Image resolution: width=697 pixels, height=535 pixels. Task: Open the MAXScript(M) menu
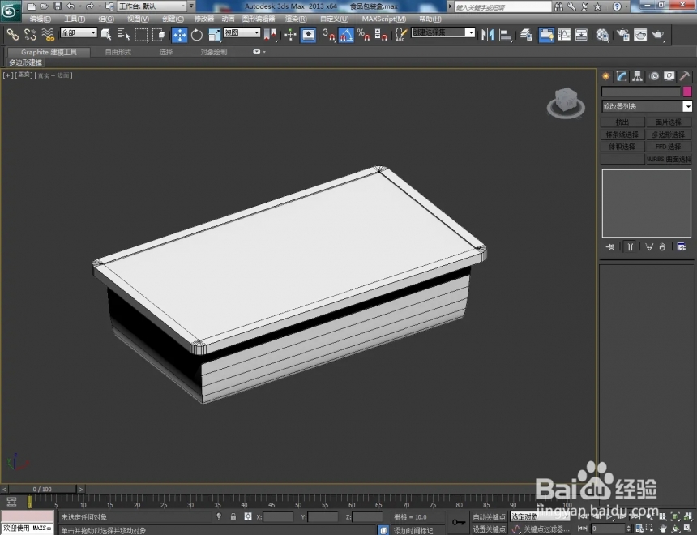(x=384, y=19)
